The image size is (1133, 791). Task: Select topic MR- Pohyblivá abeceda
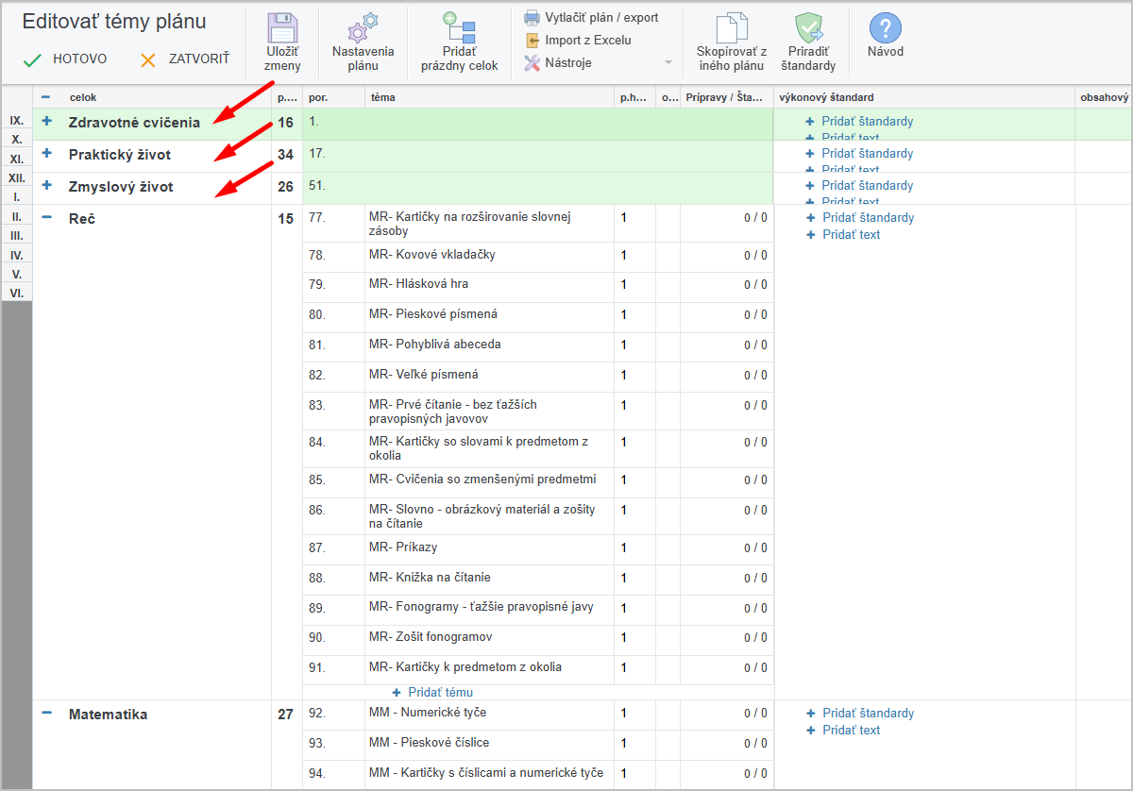pos(435,345)
